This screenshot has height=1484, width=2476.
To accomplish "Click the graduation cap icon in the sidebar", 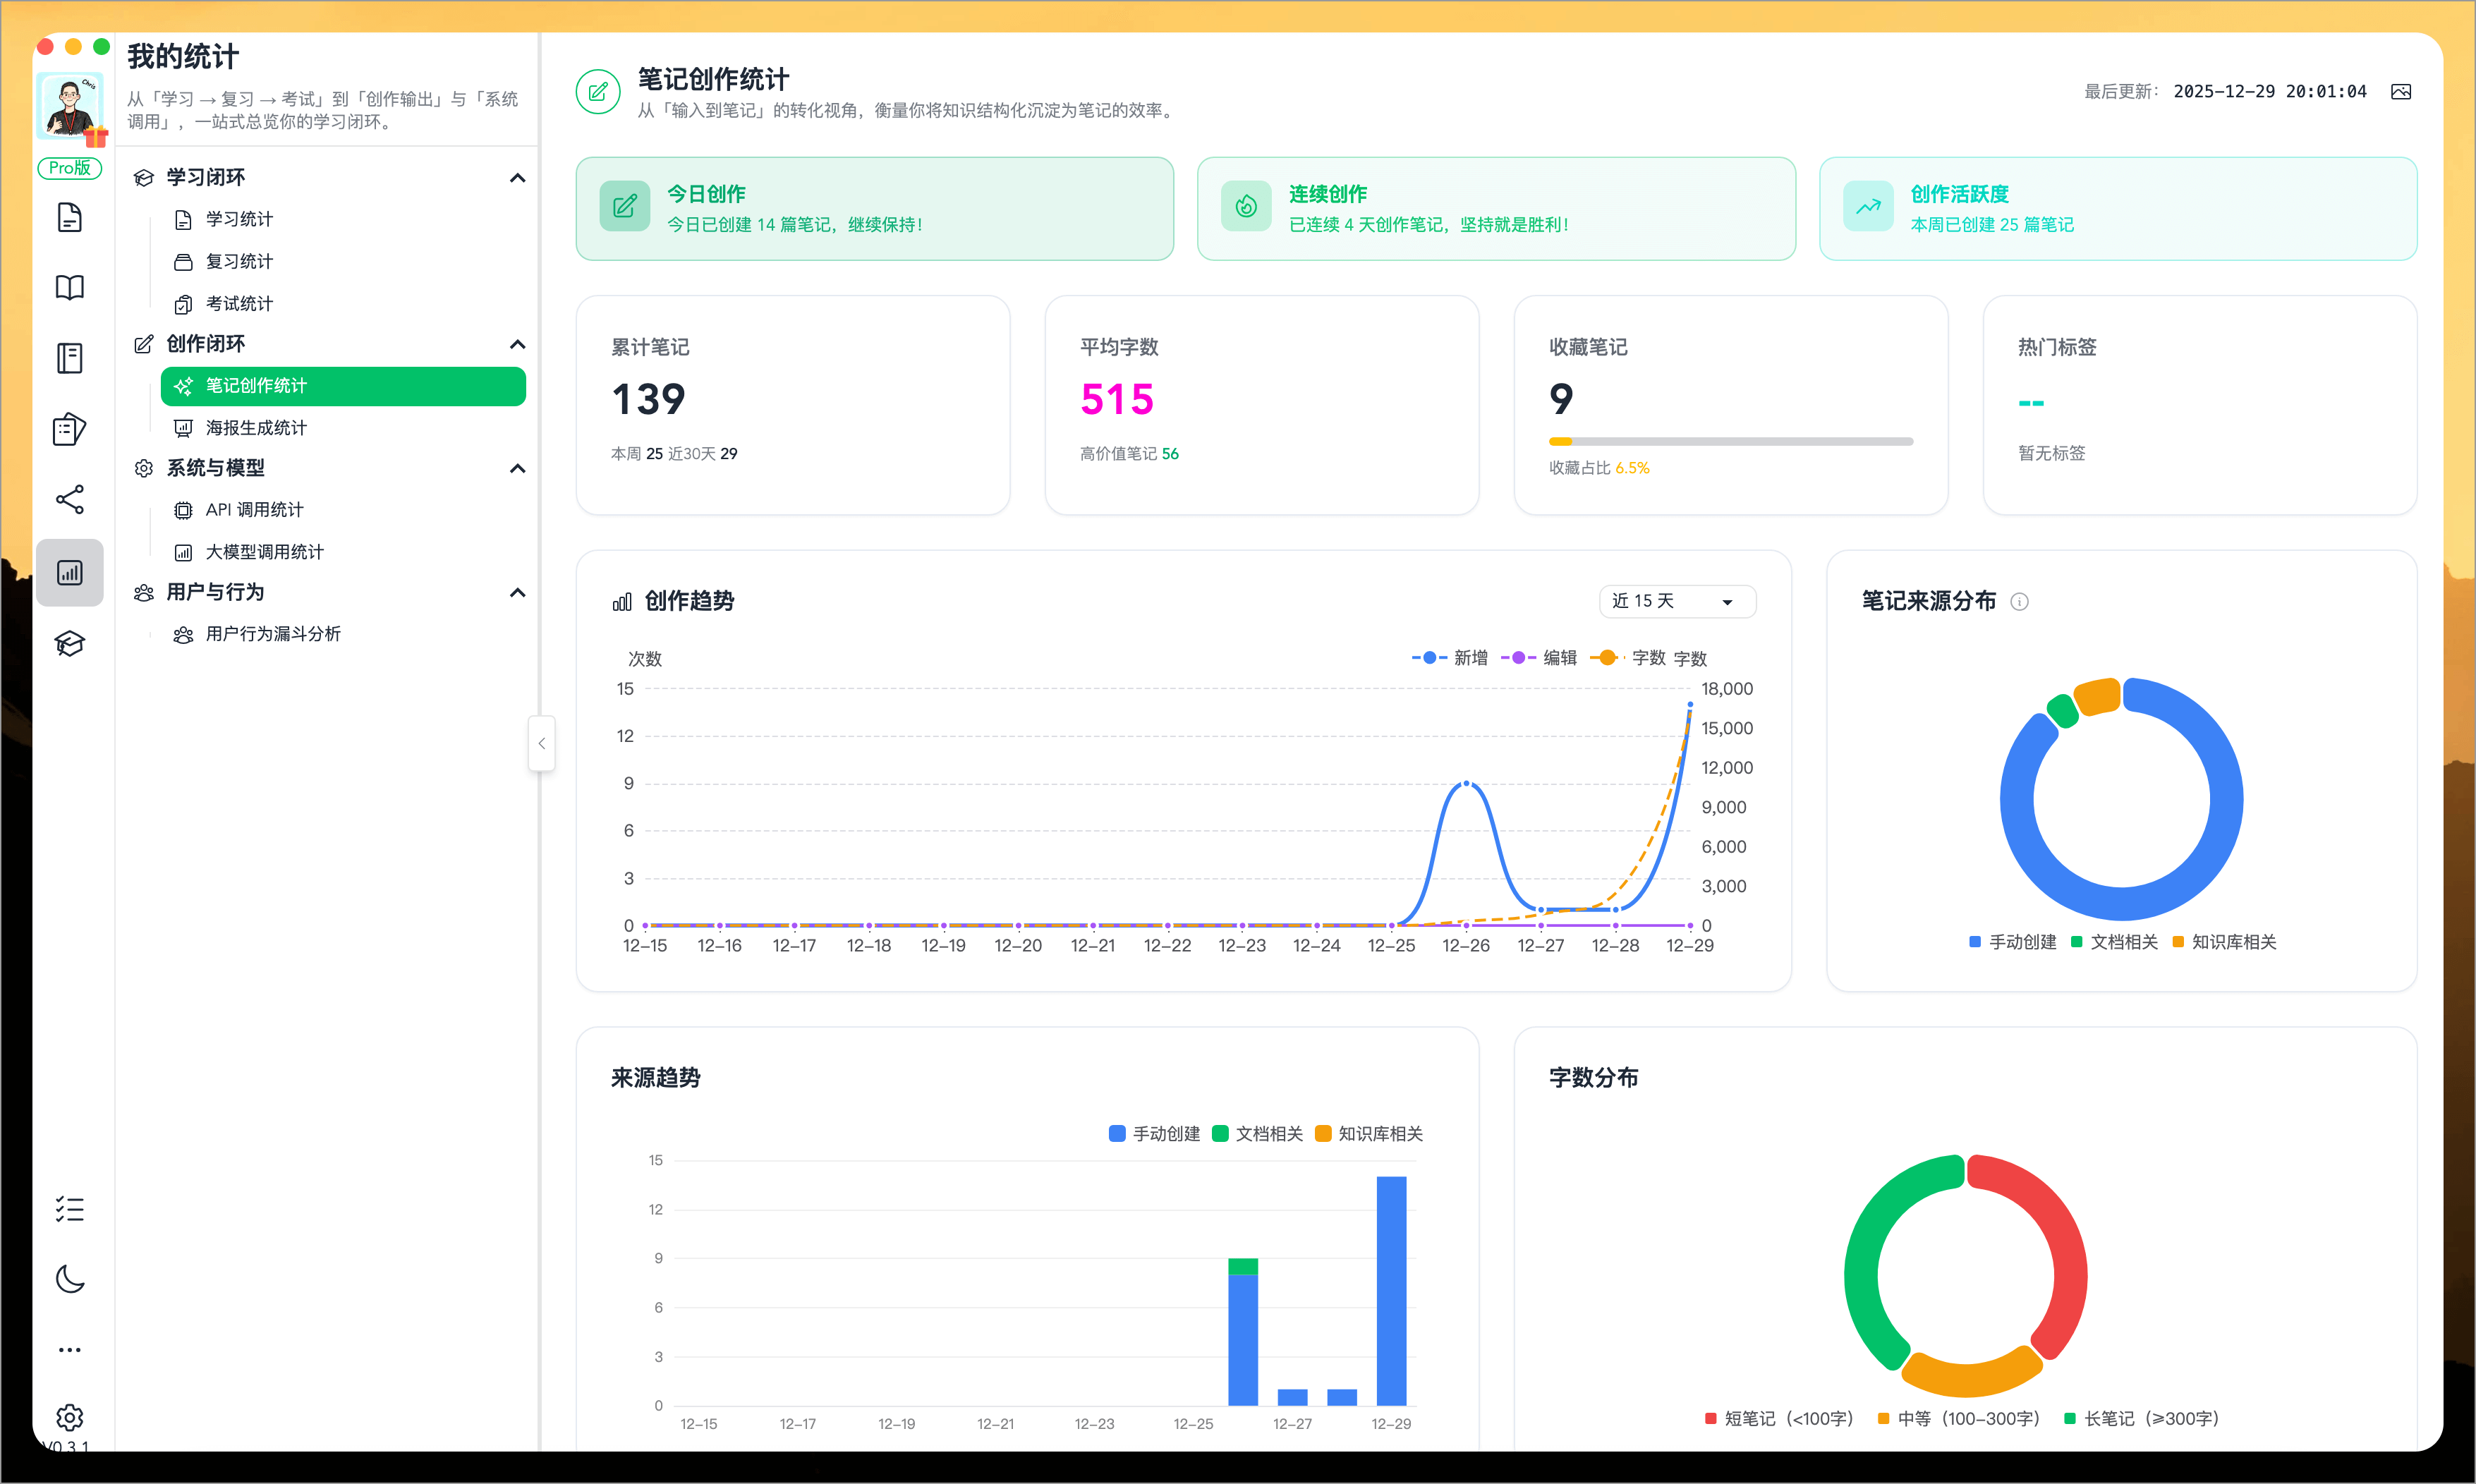I will (x=69, y=643).
